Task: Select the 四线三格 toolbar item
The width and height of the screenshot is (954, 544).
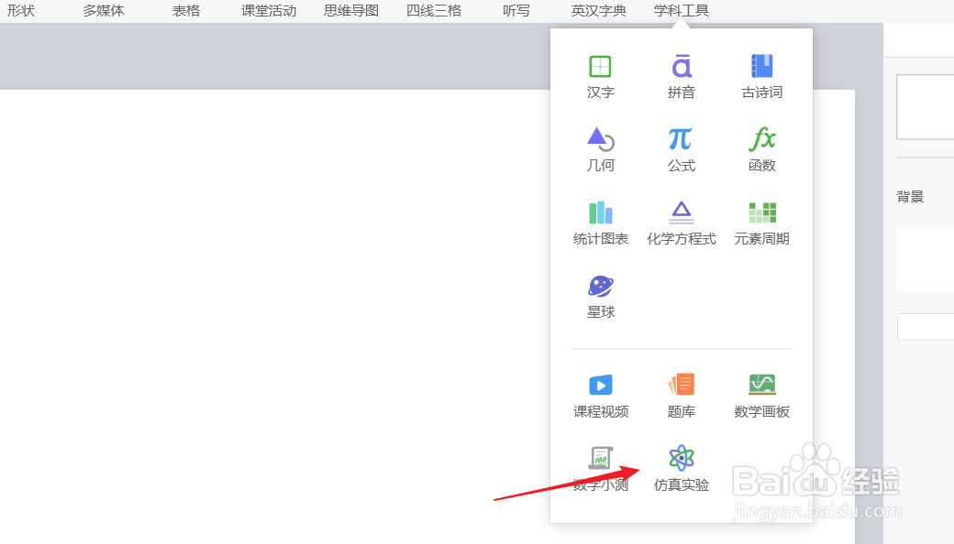Action: (x=434, y=10)
